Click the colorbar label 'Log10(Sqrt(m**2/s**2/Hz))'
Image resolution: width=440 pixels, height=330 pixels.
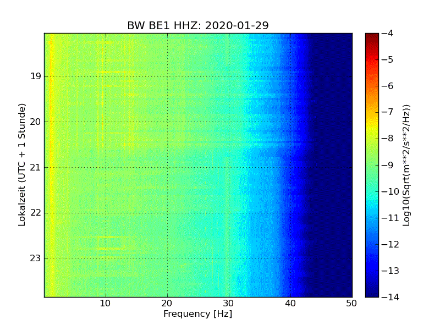pos(406,166)
